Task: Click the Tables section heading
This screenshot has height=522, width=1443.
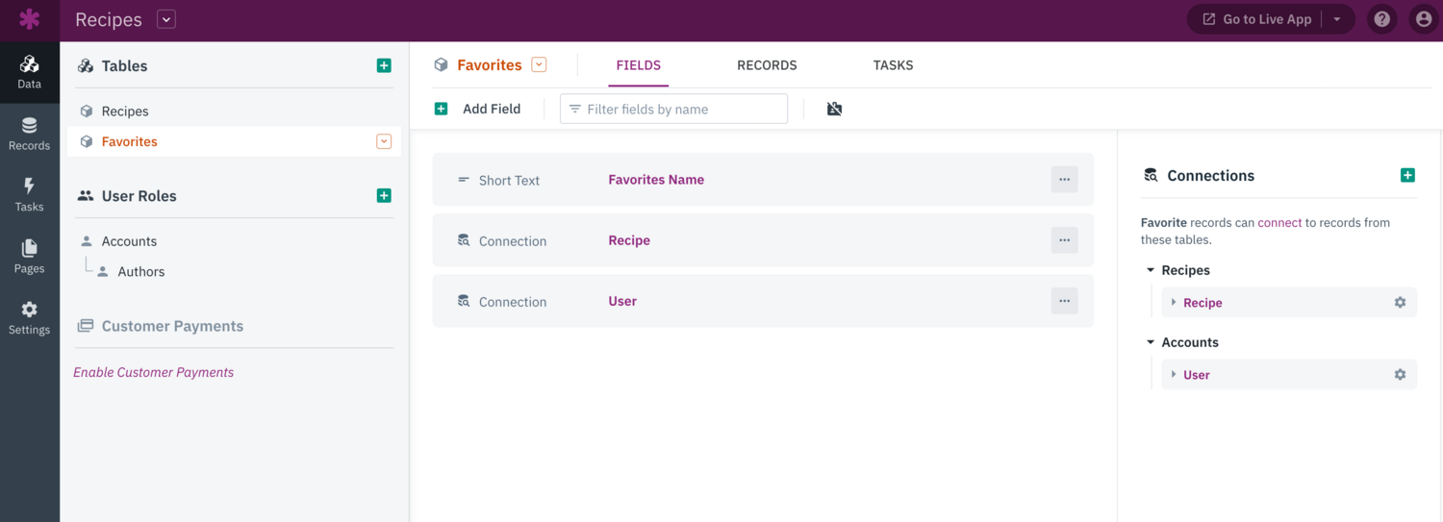Action: 125,65
